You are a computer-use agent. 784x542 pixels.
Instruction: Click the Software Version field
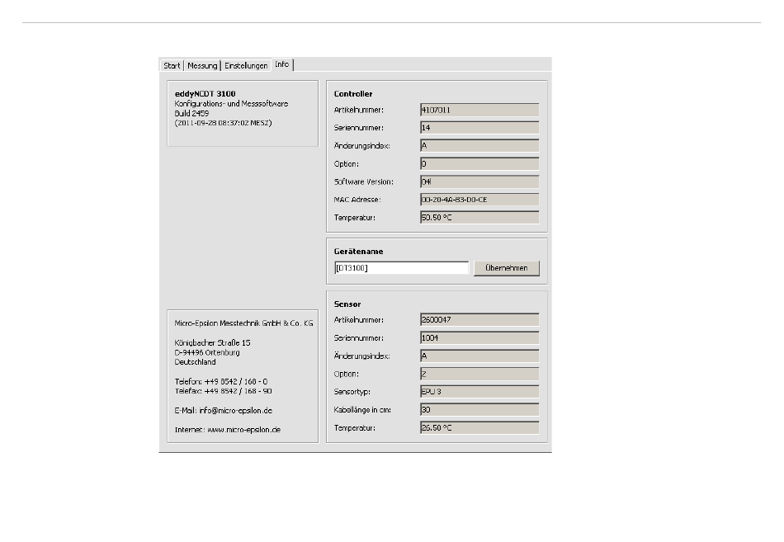tap(479, 182)
